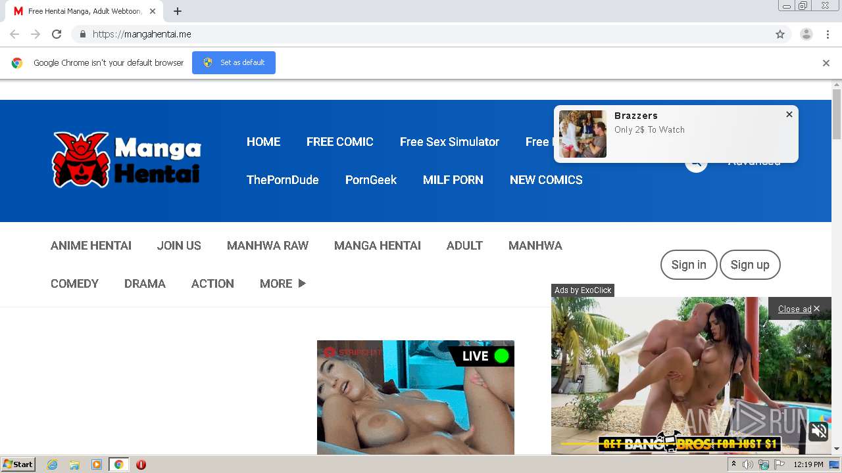
Task: Open the red Opera taskbar icon
Action: (141, 464)
